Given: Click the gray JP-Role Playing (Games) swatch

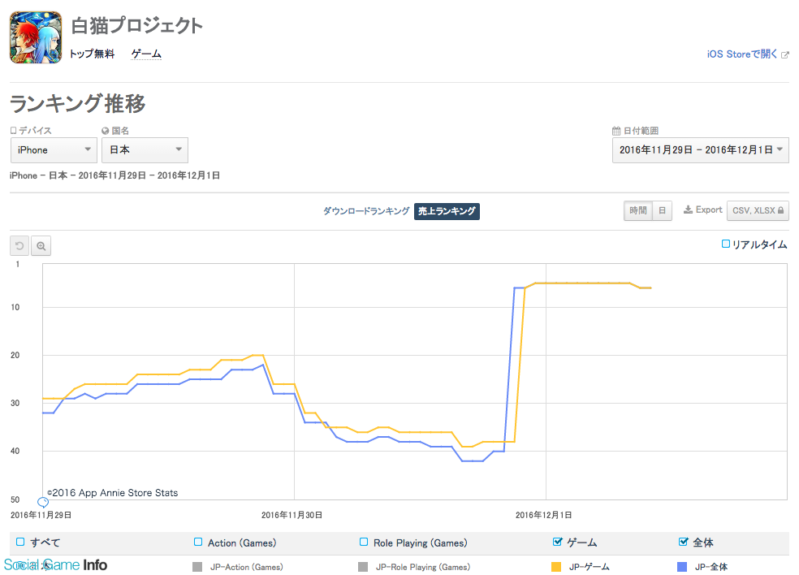Looking at the screenshot, I should (x=363, y=567).
